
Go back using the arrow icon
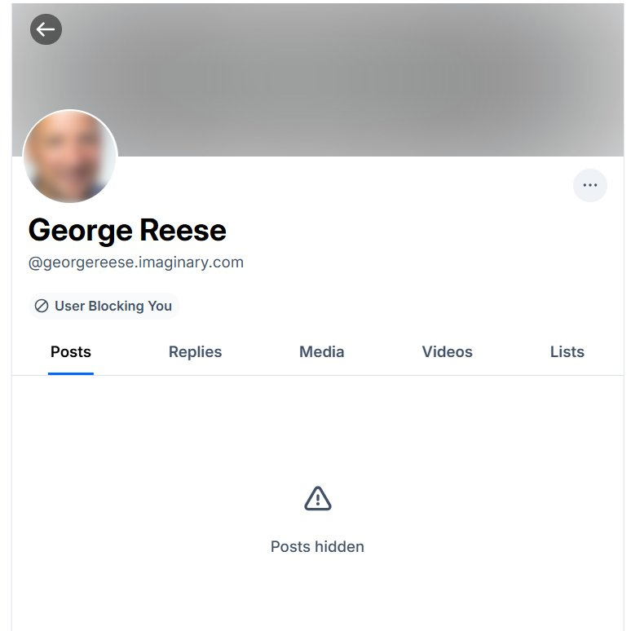[x=46, y=30]
